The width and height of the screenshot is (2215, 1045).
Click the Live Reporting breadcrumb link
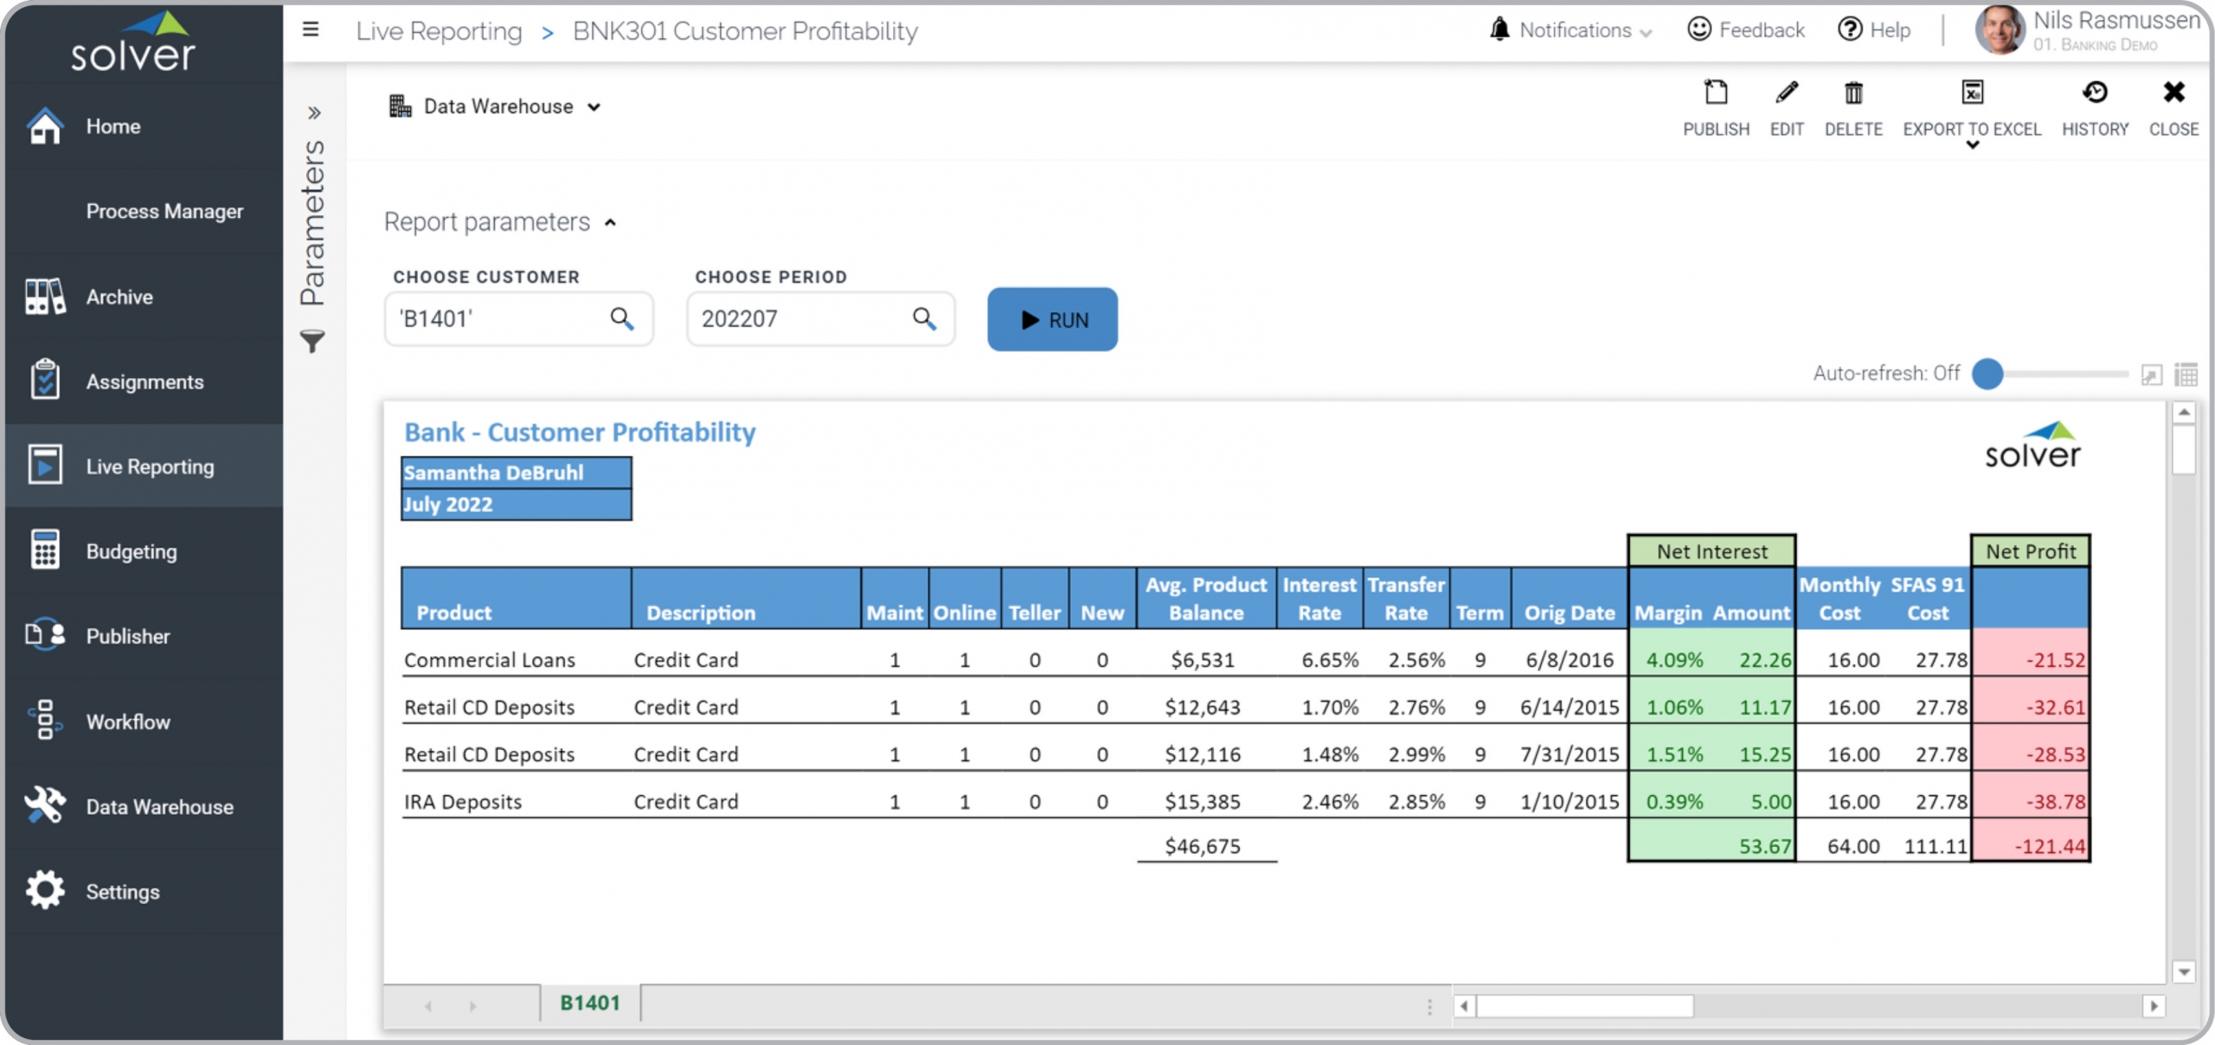tap(439, 31)
